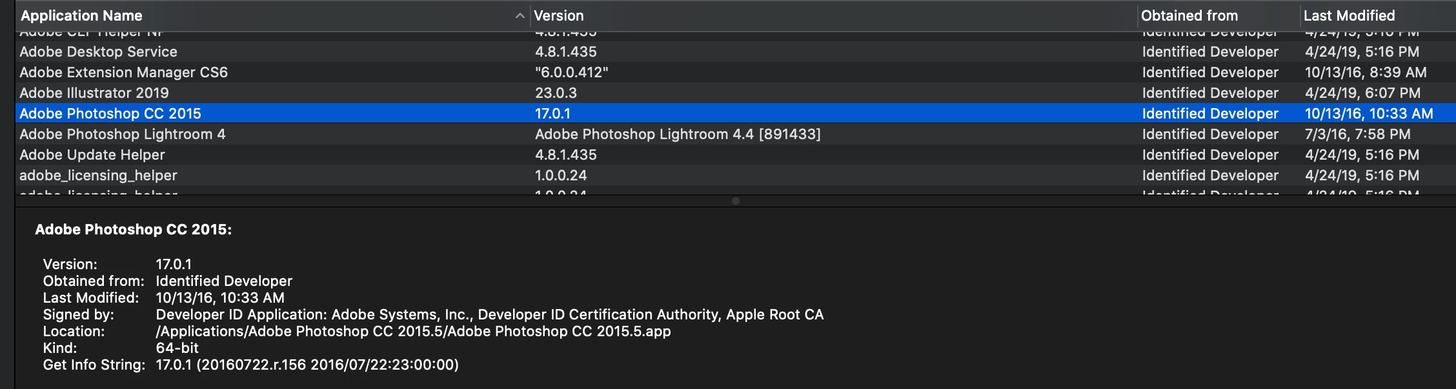Screen dimensions: 1456x389
Task: Click 4/24/19, 5:16 PM for Adobe Update Helper
Action: [x=1362, y=155]
